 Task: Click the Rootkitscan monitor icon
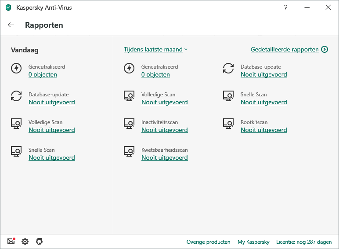pyautogui.click(x=228, y=124)
